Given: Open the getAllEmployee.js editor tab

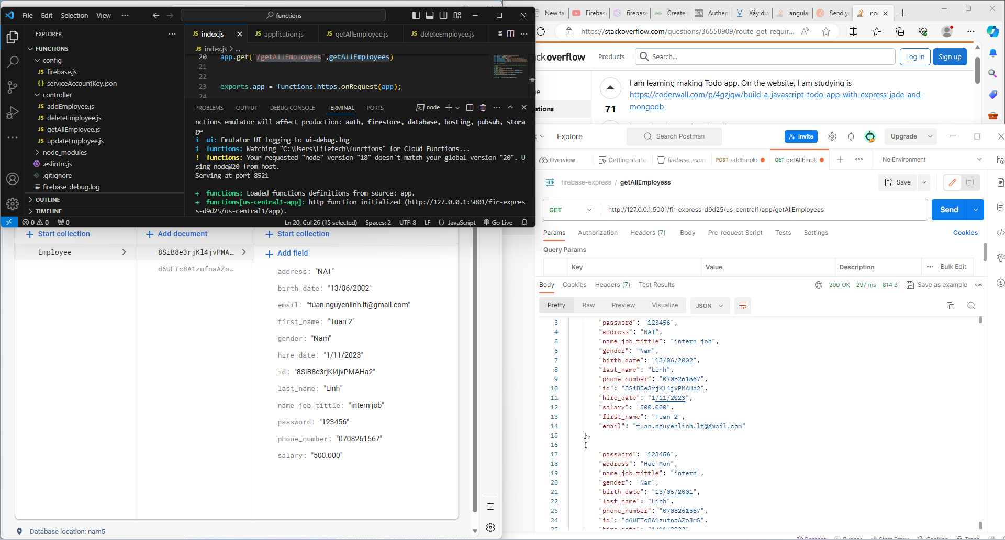Looking at the screenshot, I should point(361,34).
